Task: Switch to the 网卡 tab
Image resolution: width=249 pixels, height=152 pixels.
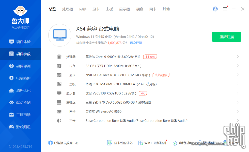Action: pos(153,9)
